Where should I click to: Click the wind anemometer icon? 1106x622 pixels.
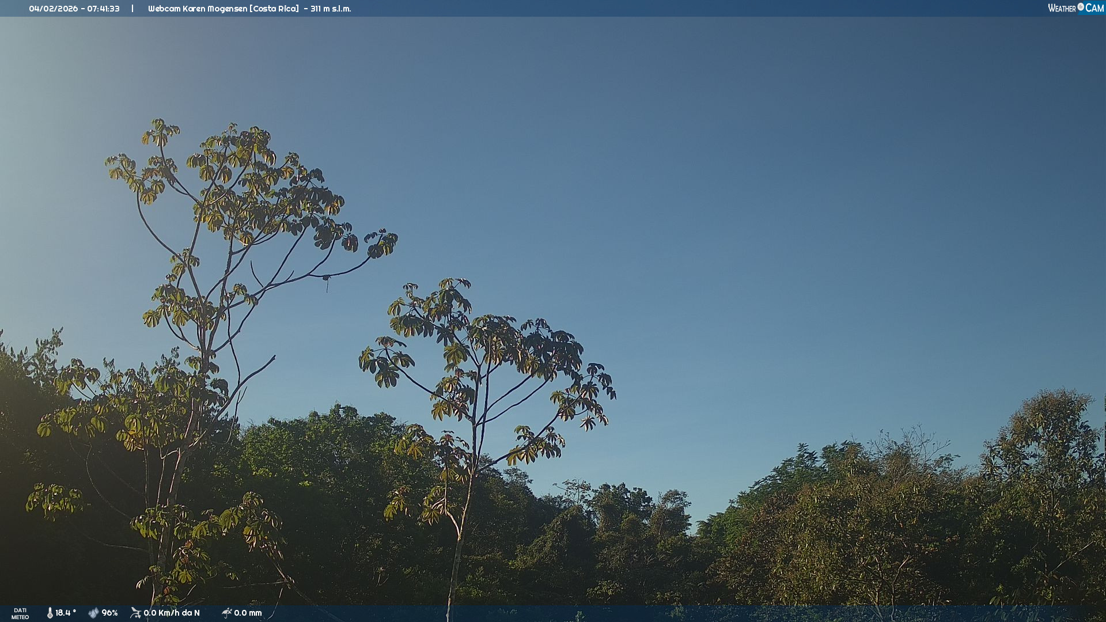[x=135, y=613]
